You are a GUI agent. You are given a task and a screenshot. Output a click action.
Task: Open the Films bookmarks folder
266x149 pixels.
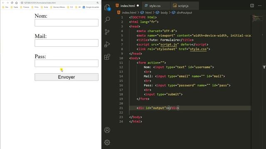coord(35,7)
